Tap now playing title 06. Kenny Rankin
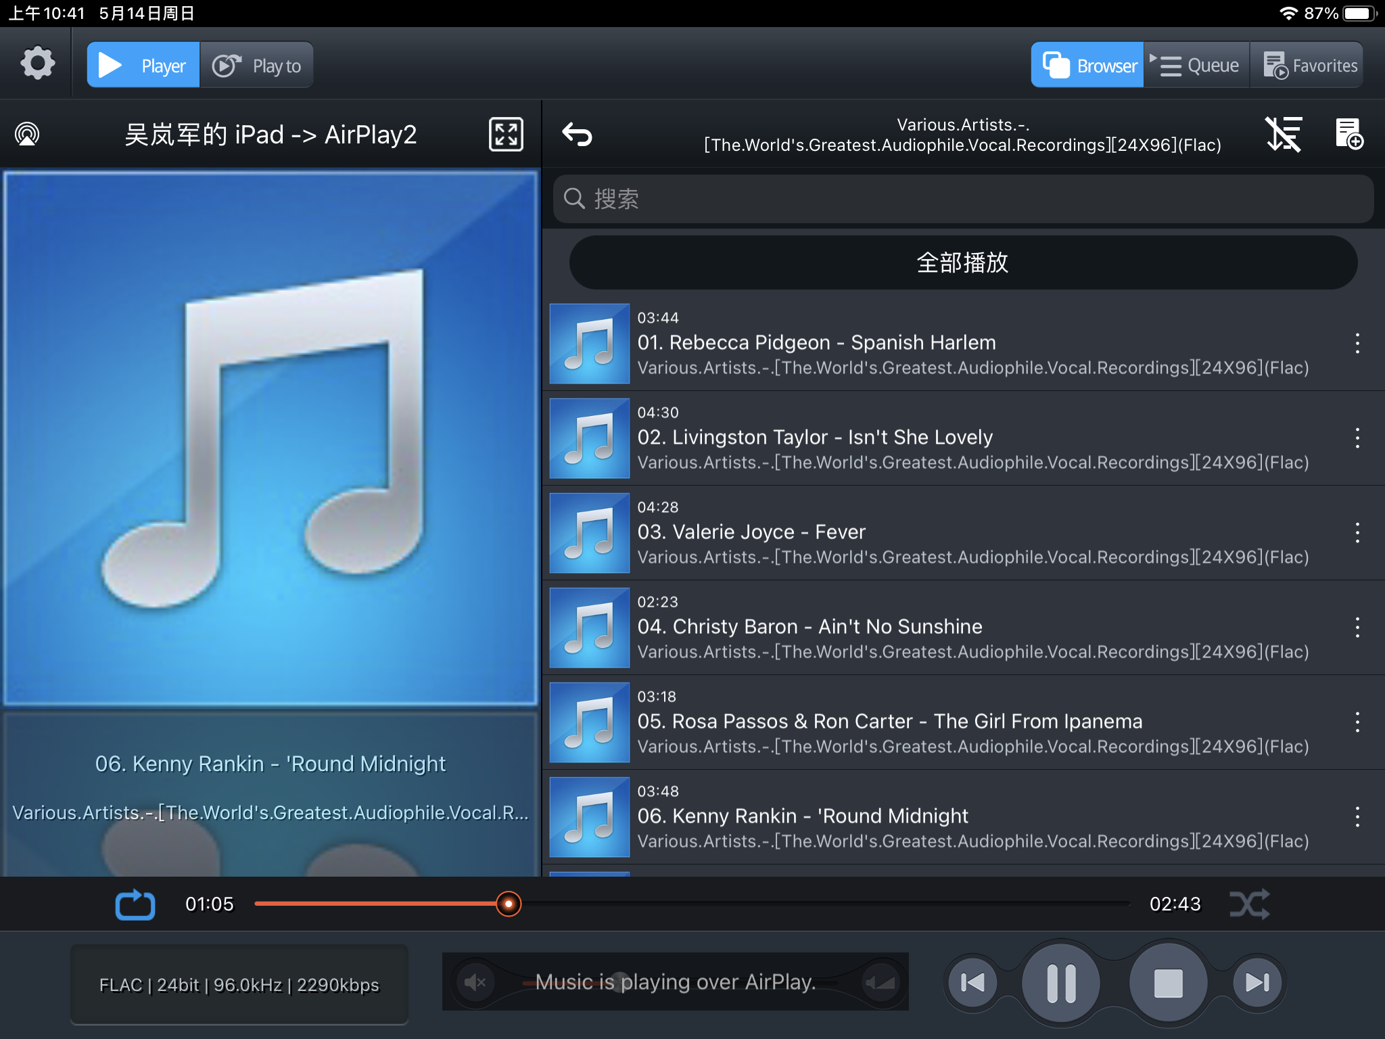 coord(271,764)
